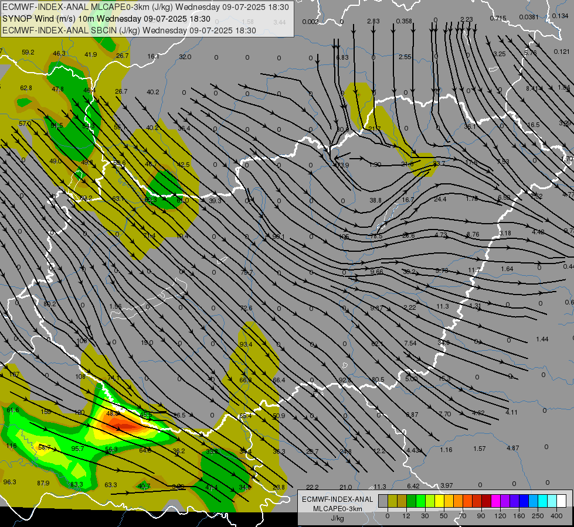This screenshot has width=574, height=527.
Task: Select the grid value 59.2
Action: [28, 52]
